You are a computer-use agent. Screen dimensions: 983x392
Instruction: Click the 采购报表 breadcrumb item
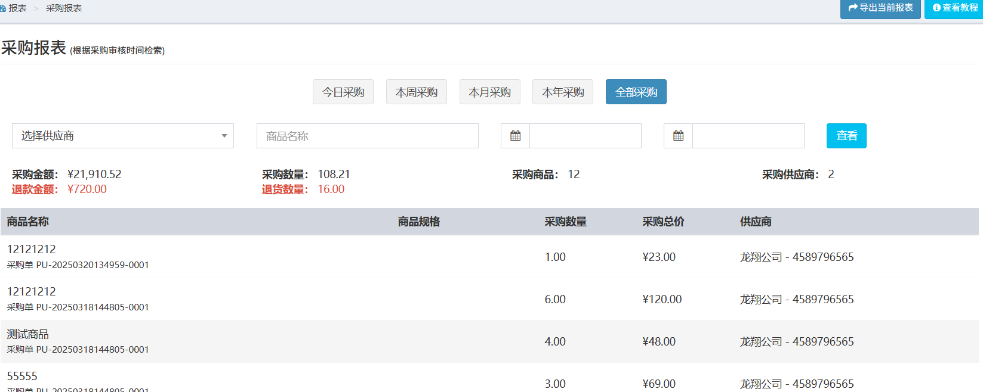tap(64, 8)
